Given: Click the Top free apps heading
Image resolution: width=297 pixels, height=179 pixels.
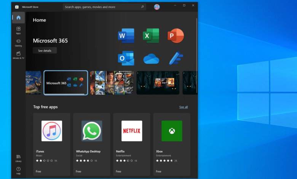Looking at the screenshot, I should click(45, 107).
